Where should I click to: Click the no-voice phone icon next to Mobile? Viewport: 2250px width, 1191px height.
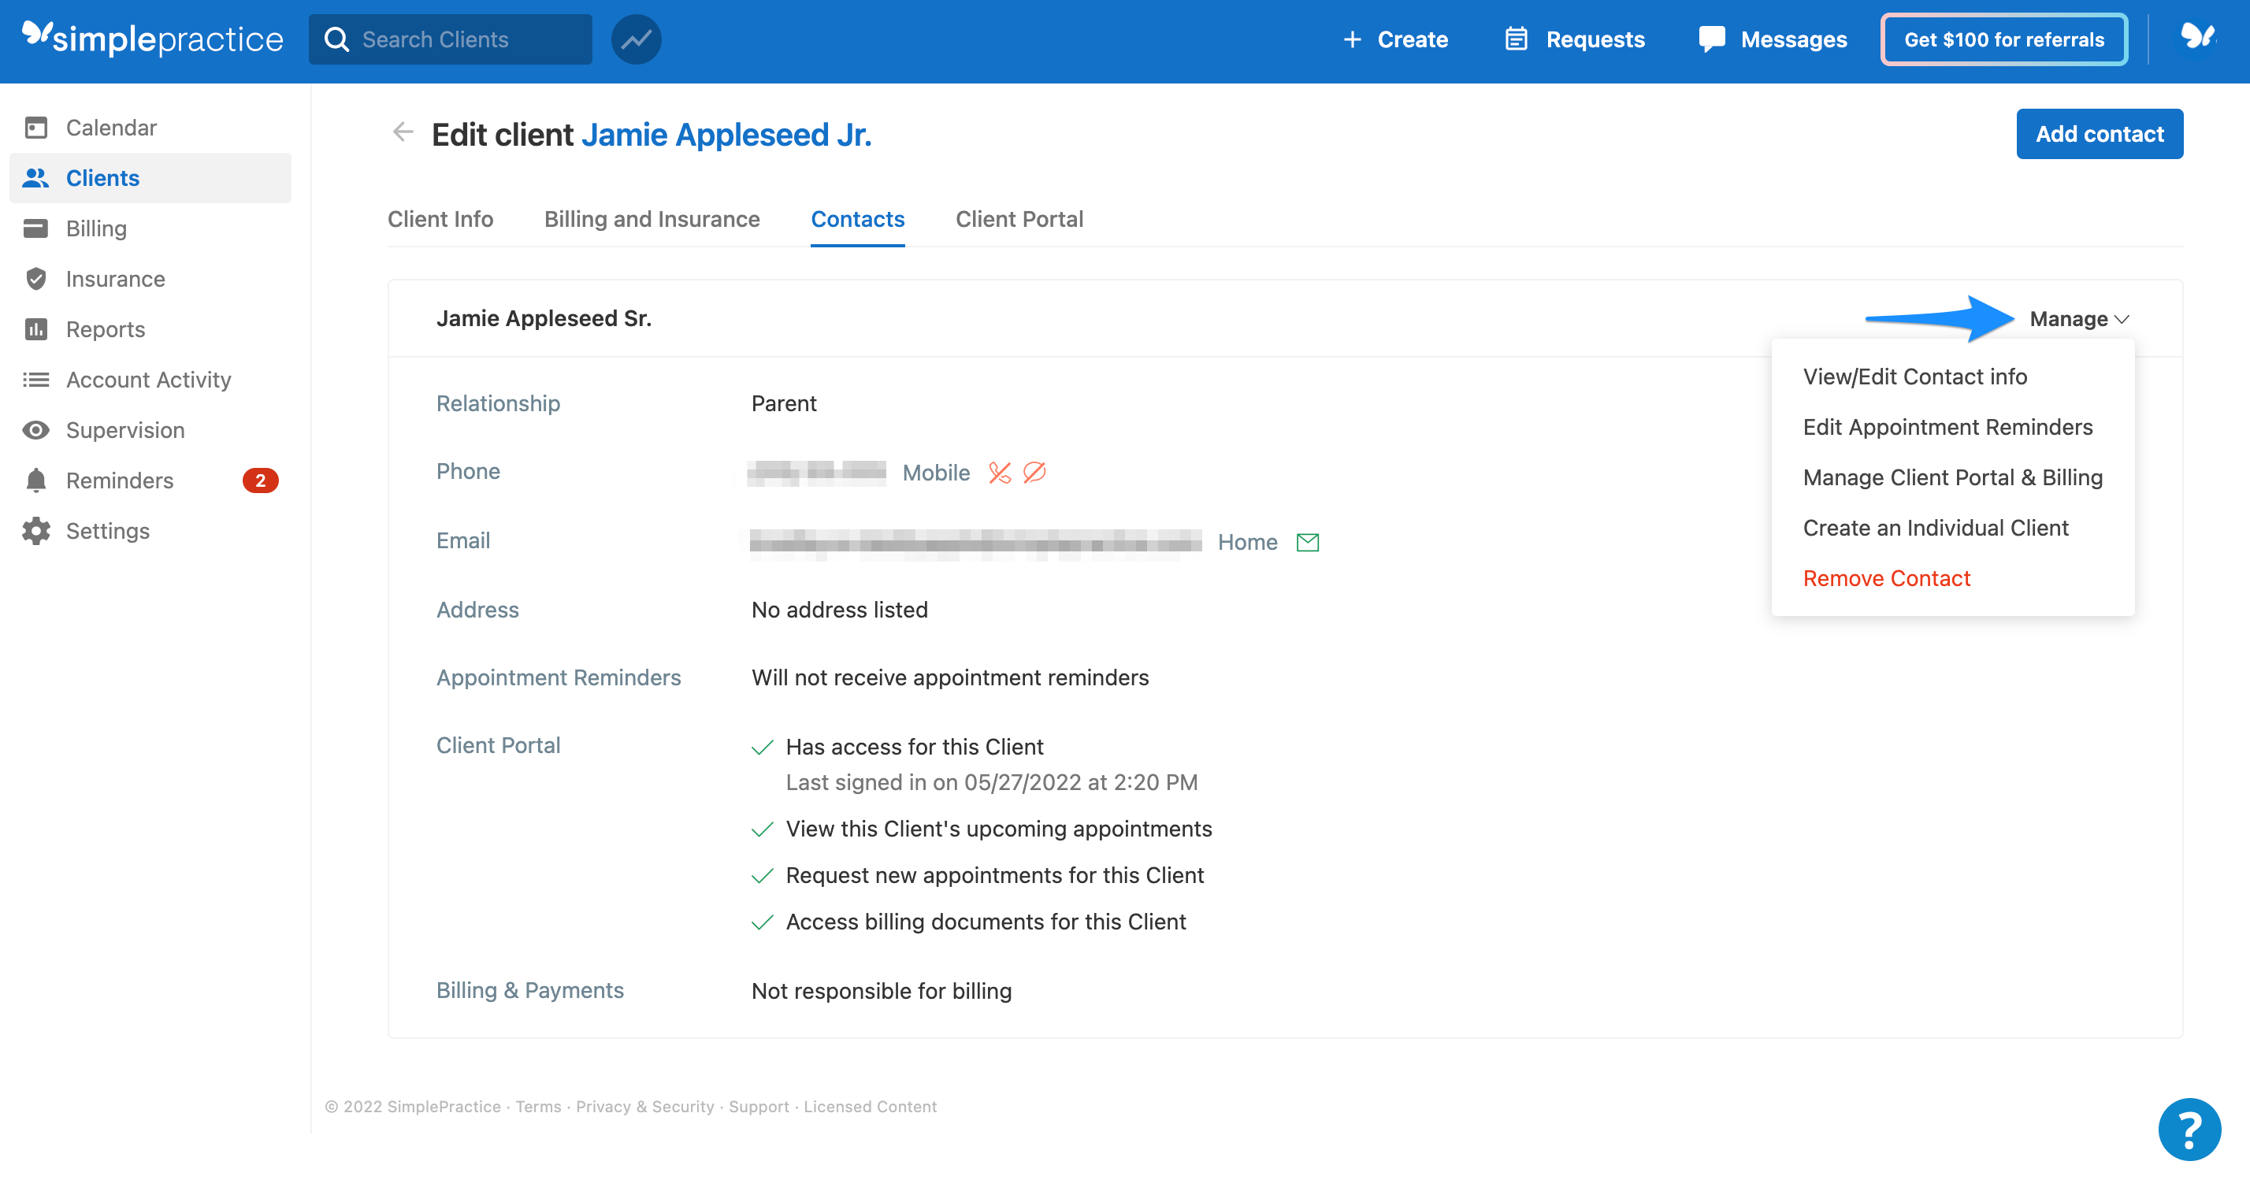click(x=1000, y=473)
